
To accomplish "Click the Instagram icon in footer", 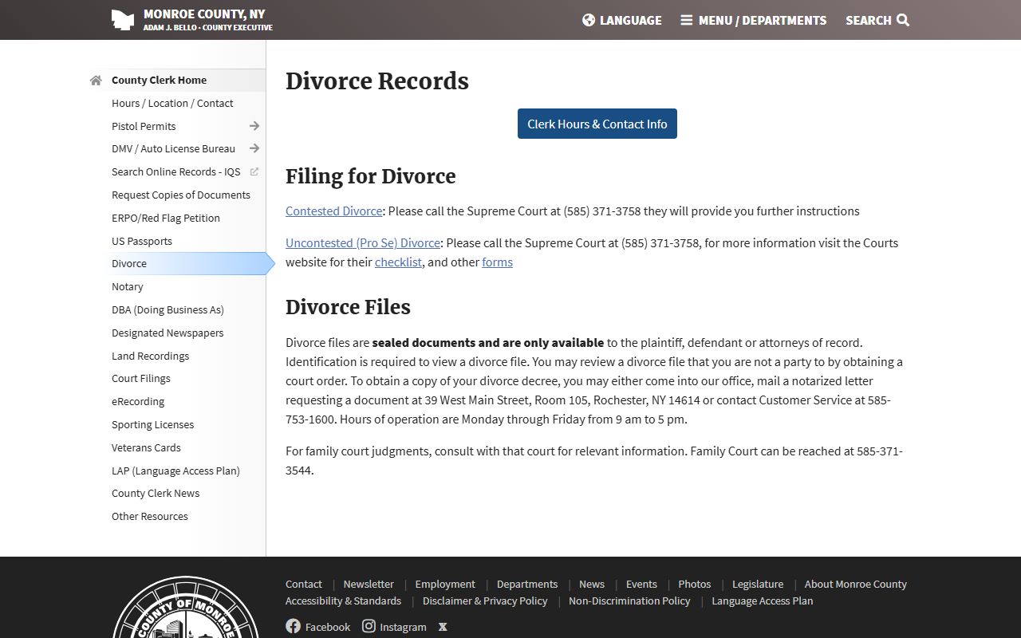I will [x=369, y=626].
